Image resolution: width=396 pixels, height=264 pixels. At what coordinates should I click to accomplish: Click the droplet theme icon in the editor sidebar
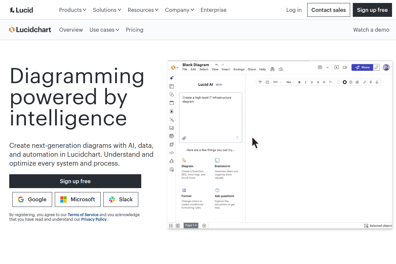172,111
